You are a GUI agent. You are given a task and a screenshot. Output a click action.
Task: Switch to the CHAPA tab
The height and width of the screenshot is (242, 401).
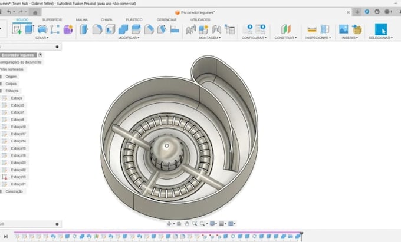106,19
